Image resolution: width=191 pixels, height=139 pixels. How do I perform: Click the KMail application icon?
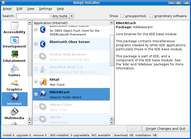tap(43, 82)
